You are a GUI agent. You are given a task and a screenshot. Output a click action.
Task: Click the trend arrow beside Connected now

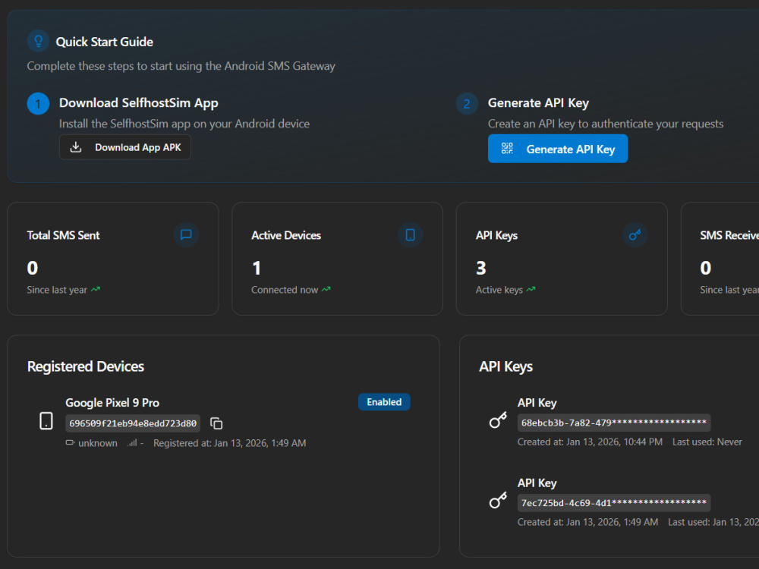point(326,289)
